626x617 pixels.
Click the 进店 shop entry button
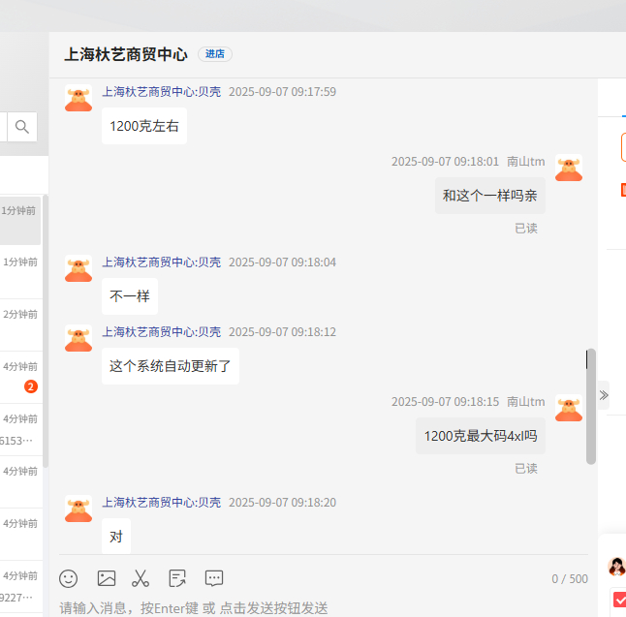pyautogui.click(x=215, y=54)
